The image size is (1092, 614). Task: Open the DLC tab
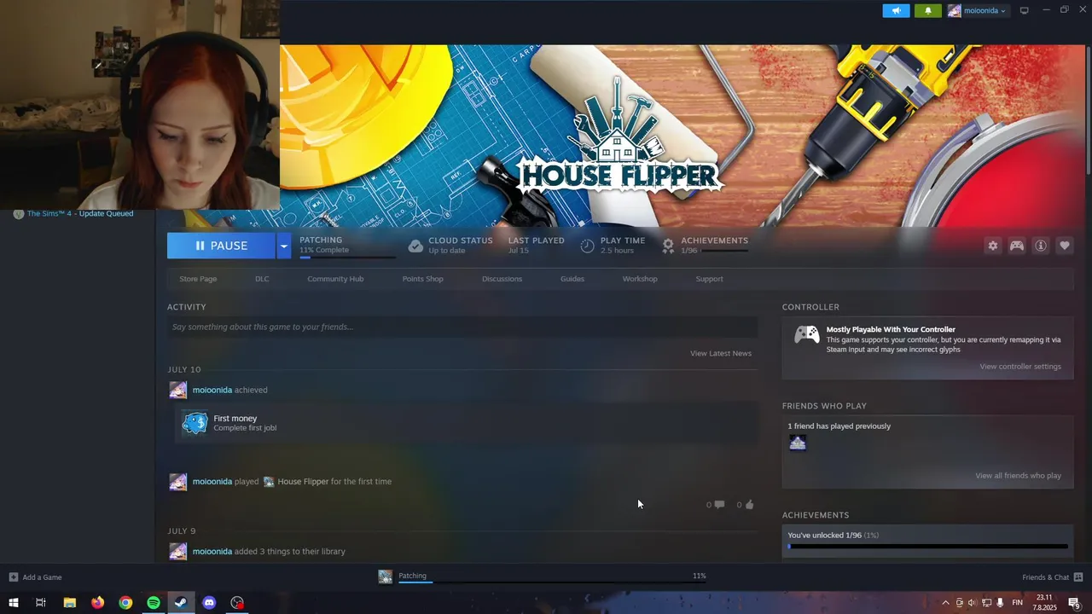[x=262, y=279]
